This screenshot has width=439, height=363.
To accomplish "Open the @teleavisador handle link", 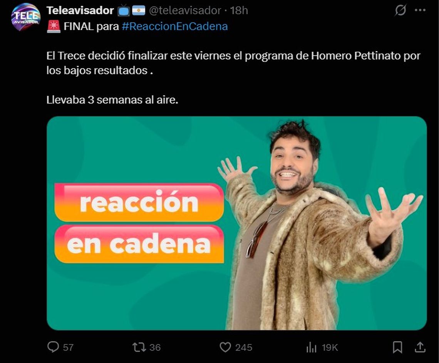I will point(185,10).
